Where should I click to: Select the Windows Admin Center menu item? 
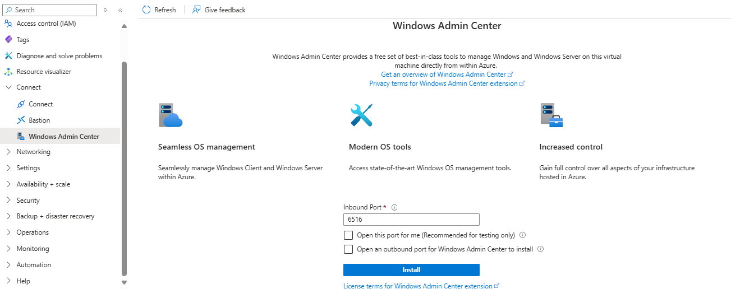pos(64,136)
